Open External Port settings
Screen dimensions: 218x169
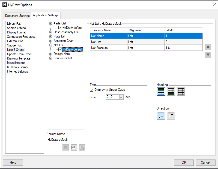tap(15, 41)
